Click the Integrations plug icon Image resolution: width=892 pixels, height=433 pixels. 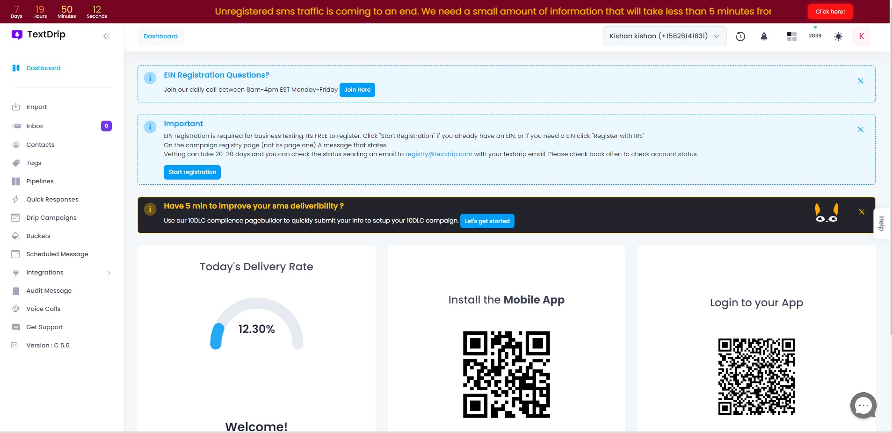(16, 272)
